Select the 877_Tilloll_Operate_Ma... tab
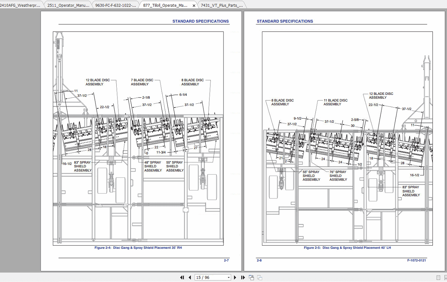Screen dimensions: 447x282 click(165, 5)
